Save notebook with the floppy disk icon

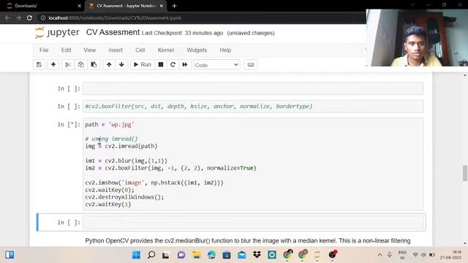point(39,65)
